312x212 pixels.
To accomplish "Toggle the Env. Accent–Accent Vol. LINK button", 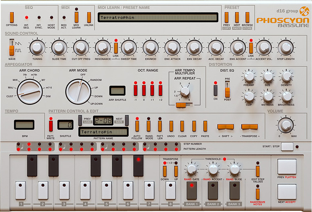I will pos(251,48).
